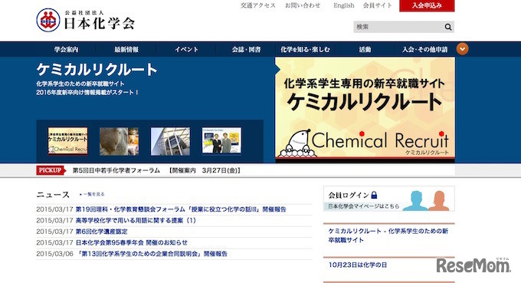
Task: Open the お問い合わせ link
Action: pyautogui.click(x=303, y=5)
